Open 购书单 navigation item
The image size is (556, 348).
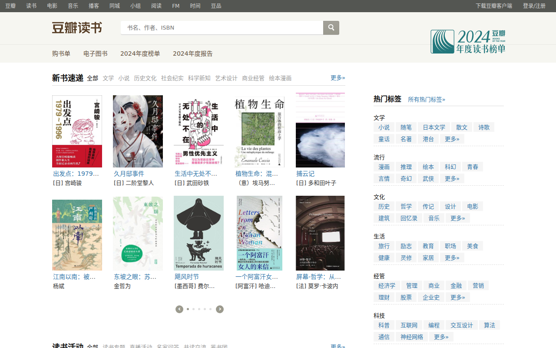point(61,54)
